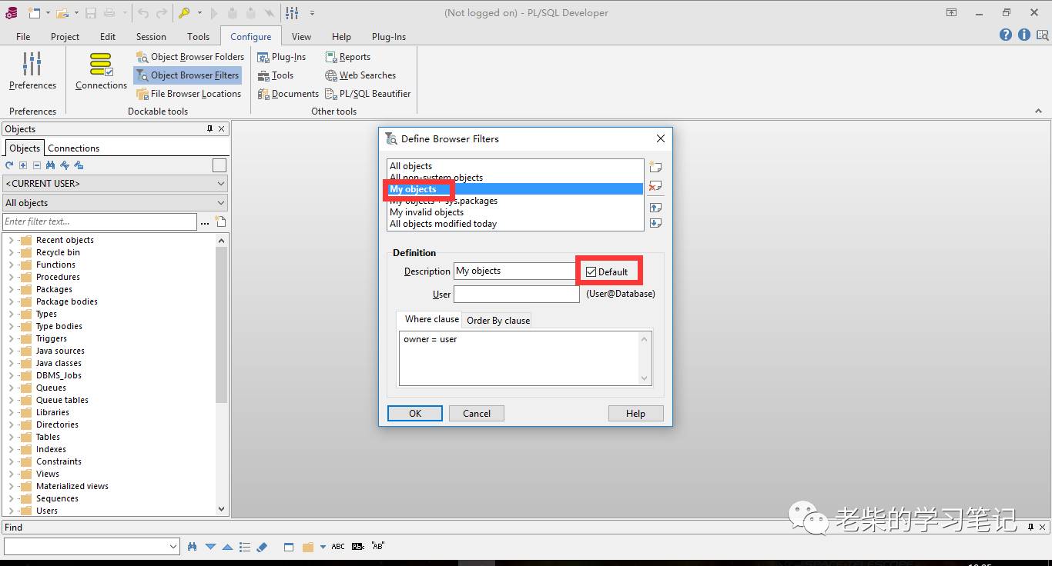Configure Plug-Ins in Other tools group

tap(281, 57)
